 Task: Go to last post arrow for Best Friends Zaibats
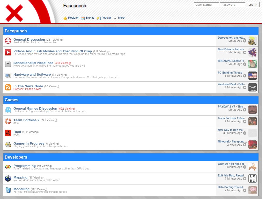pos(245,52)
